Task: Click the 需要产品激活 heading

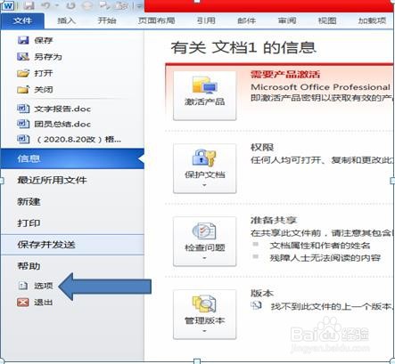Action: pos(285,74)
